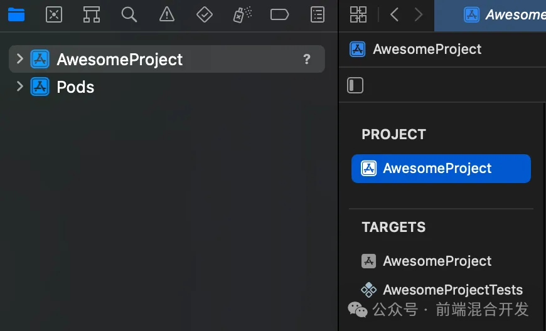The width and height of the screenshot is (546, 331).
Task: Select AwesomeProject under PROJECT section
Action: pyautogui.click(x=441, y=168)
